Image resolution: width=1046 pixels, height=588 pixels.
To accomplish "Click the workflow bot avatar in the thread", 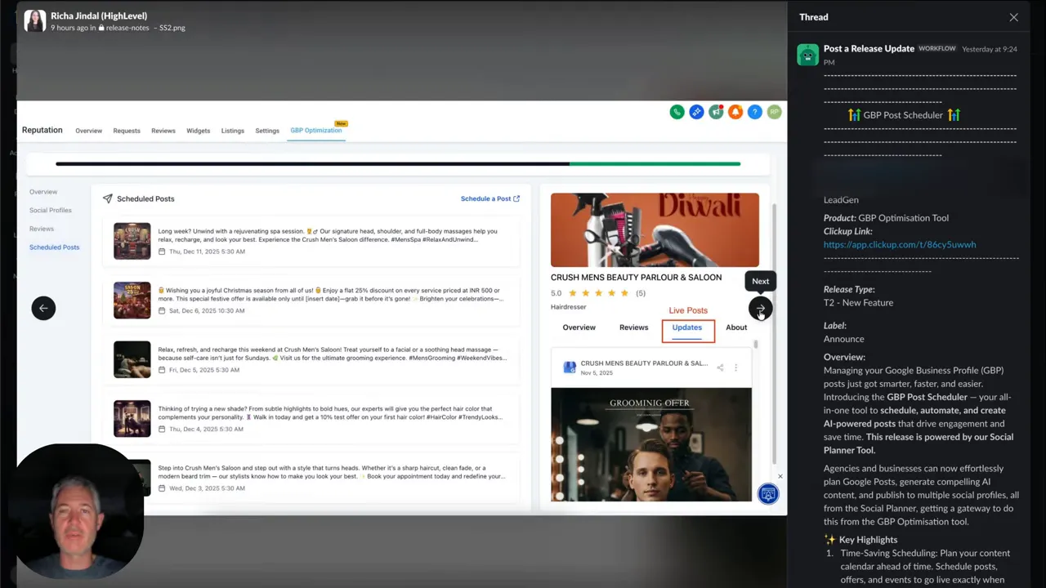I will pos(807,55).
